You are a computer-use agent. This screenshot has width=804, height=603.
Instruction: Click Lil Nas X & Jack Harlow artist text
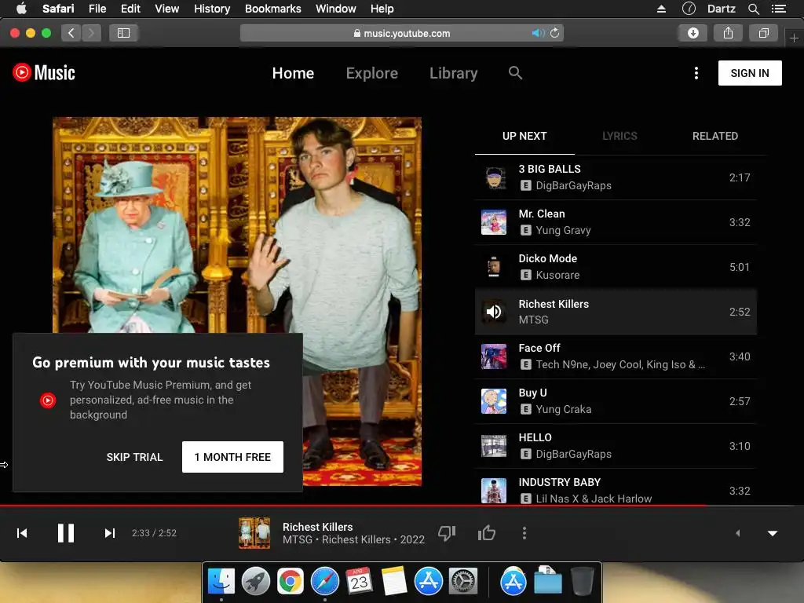pos(594,499)
